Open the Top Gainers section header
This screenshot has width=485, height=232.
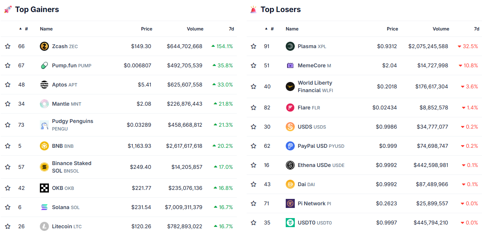[x=36, y=9]
